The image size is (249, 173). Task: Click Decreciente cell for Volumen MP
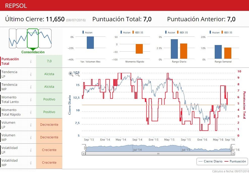(x=49, y=137)
